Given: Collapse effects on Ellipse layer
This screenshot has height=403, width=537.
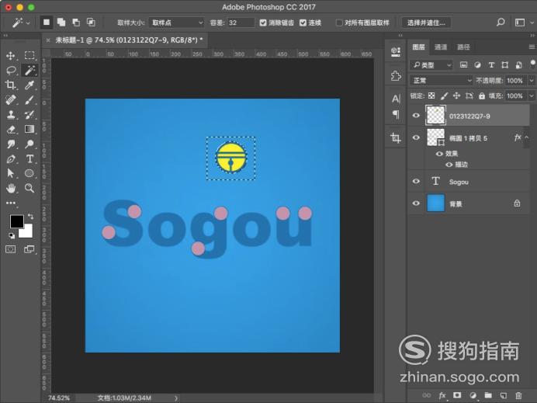Looking at the screenshot, I should coord(527,137).
